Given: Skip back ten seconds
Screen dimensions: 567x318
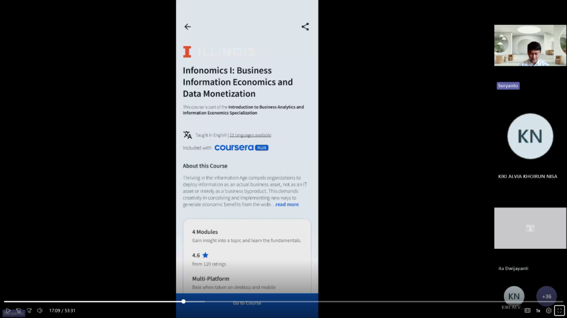Looking at the screenshot, I should click(x=18, y=310).
